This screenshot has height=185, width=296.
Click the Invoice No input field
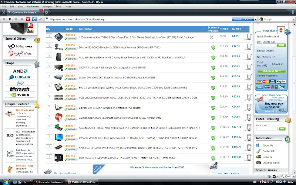(x=266, y=128)
